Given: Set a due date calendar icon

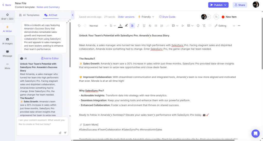Looking at the screenshot, I should point(216,17).
